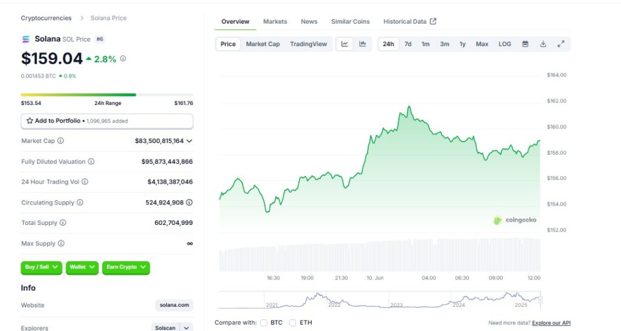Select the Max time range
621x331 pixels.
click(482, 44)
